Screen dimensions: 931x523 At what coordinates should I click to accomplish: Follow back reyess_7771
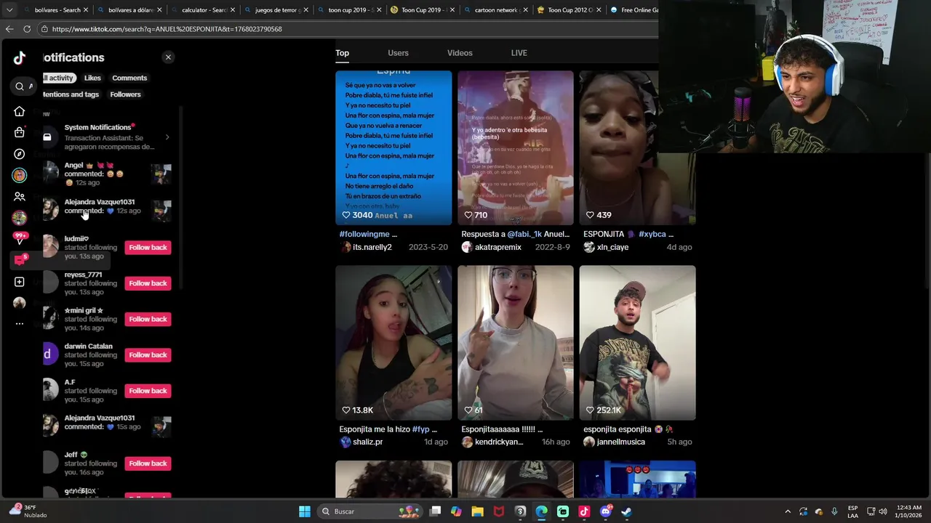coord(148,283)
